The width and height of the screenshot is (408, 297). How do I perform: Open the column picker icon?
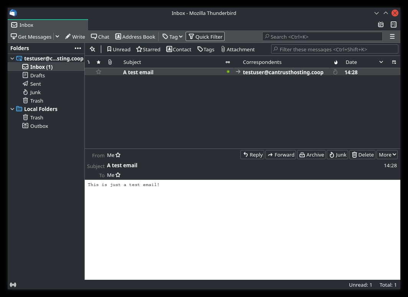(394, 62)
